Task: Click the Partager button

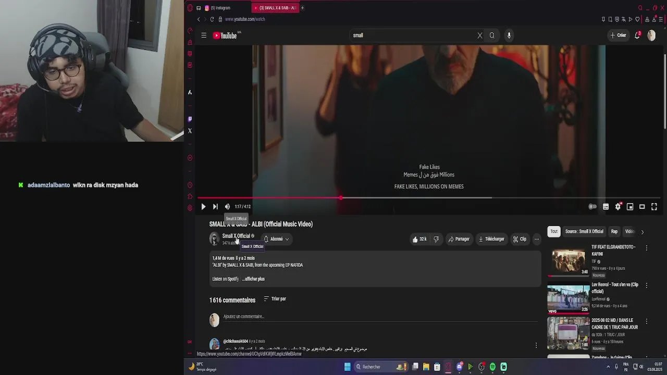Action: [x=459, y=239]
